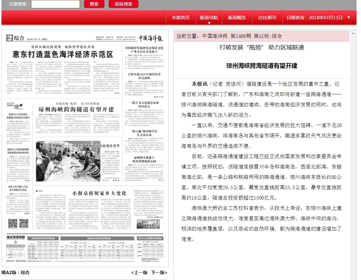Click the 旅游休闲地海洋环境预报 table
Screen dimensions: 361x280
(97, 248)
